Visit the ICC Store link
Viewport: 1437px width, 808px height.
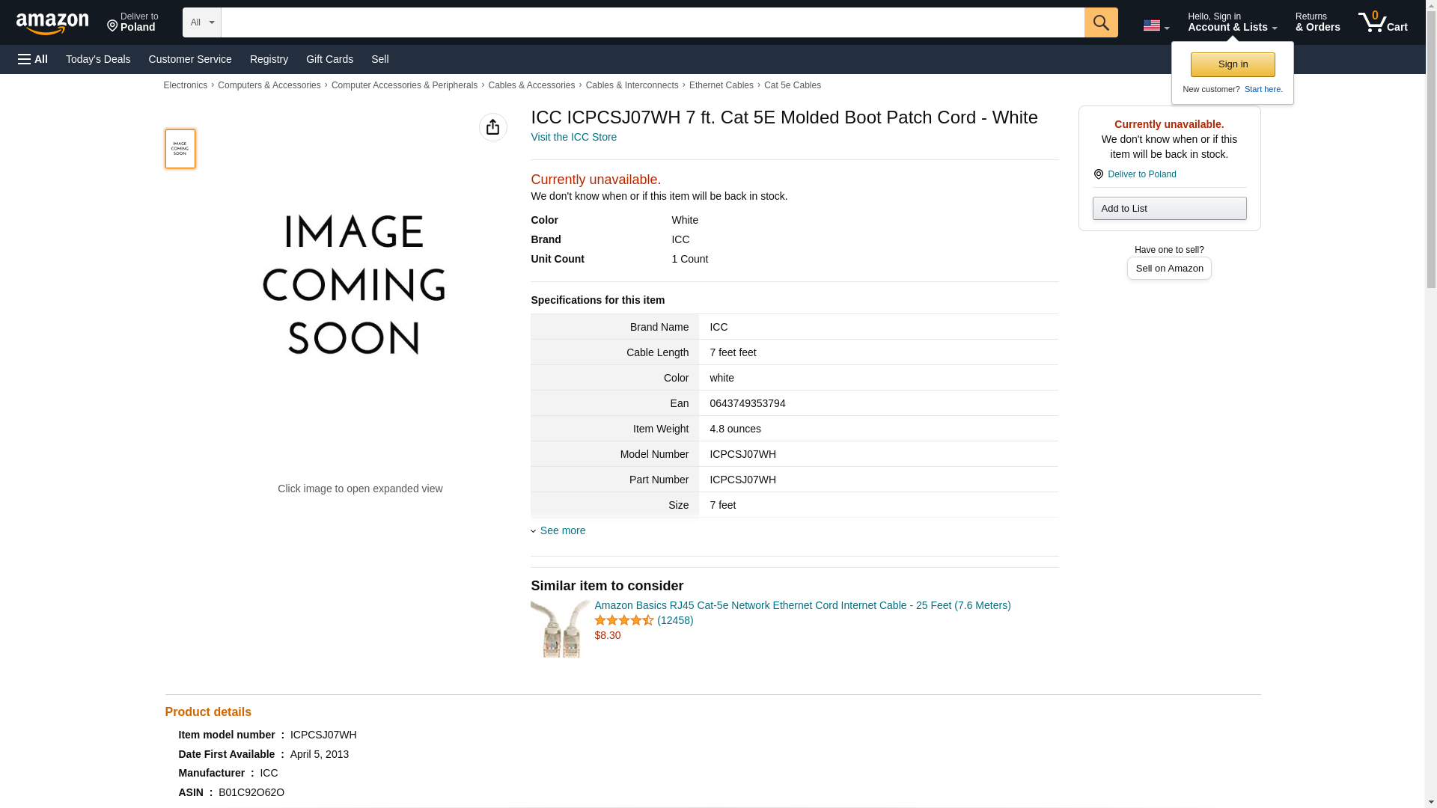click(x=573, y=137)
